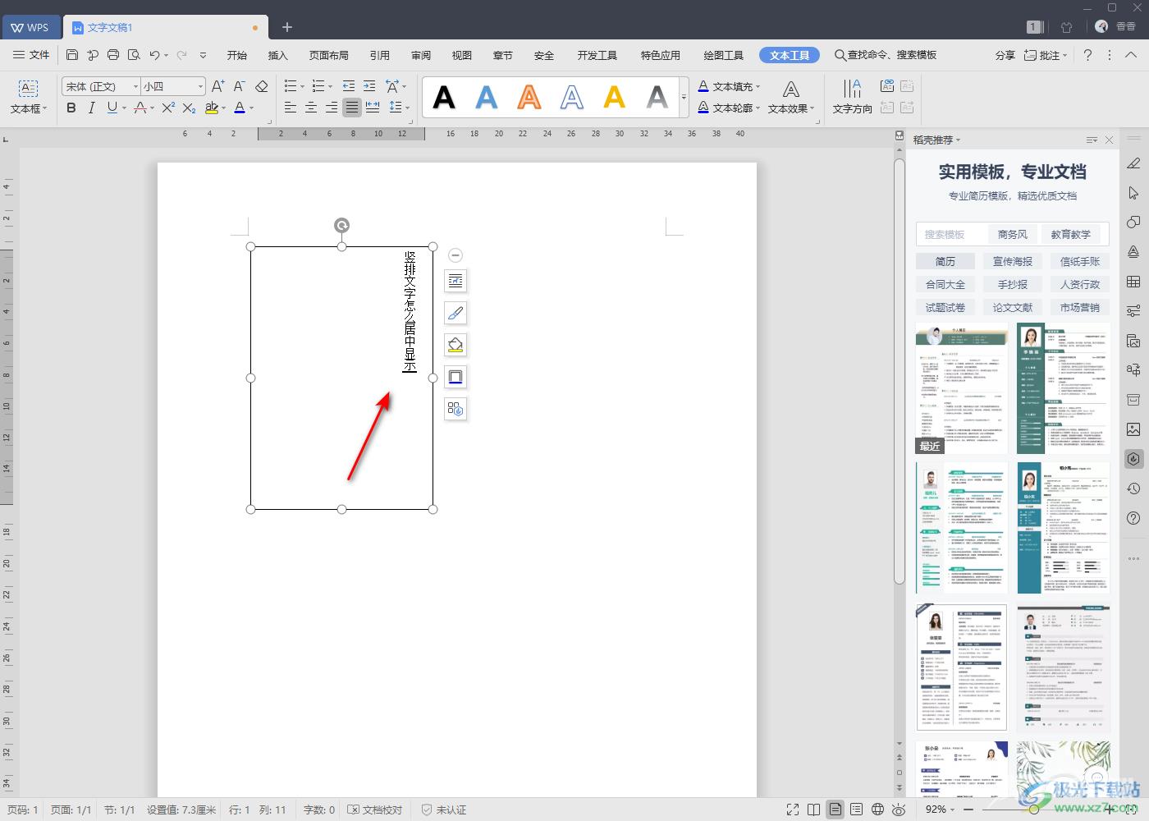The height and width of the screenshot is (821, 1149).
Task: Open the resume template thumbnail marked 最近
Action: [962, 388]
